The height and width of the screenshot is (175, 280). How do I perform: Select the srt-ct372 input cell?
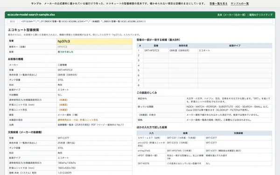(151, 144)
